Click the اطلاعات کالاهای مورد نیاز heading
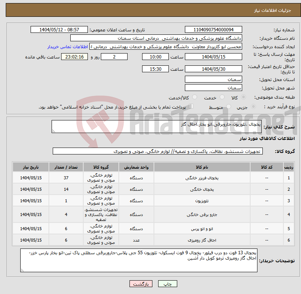The height and width of the screenshot is (294, 301). coord(267,138)
